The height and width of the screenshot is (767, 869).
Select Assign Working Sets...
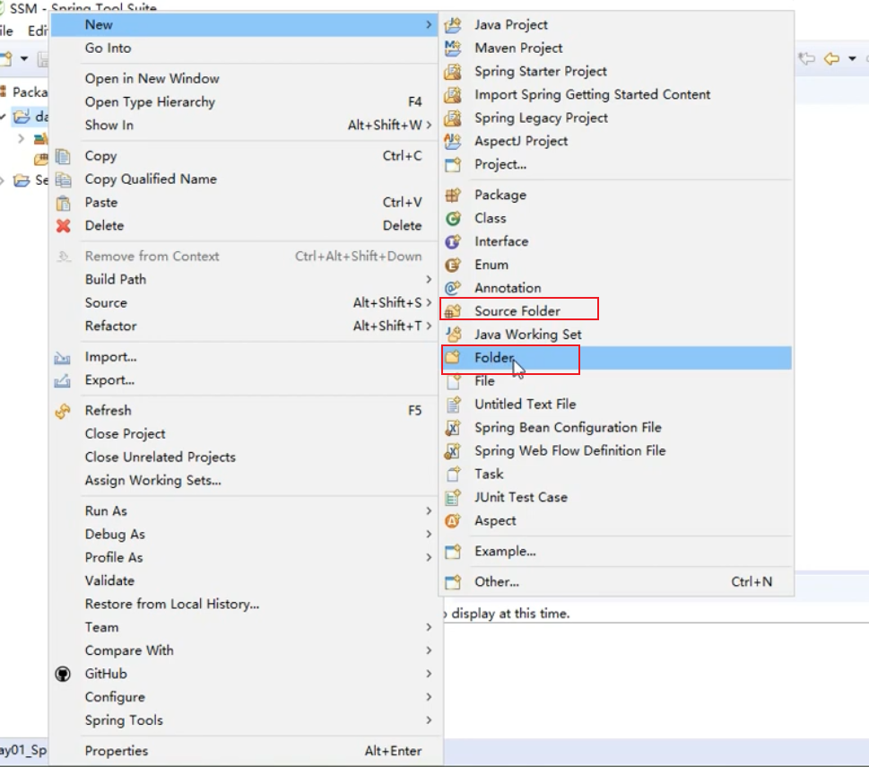[243, 481]
